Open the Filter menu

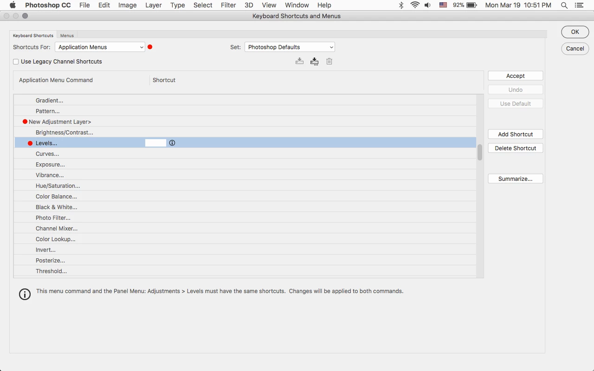(228, 5)
